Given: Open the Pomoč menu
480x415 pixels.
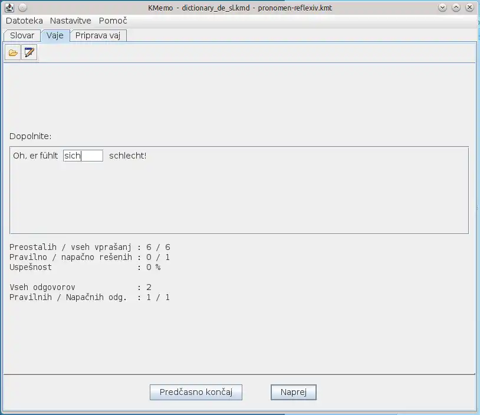Looking at the screenshot, I should click(x=113, y=21).
